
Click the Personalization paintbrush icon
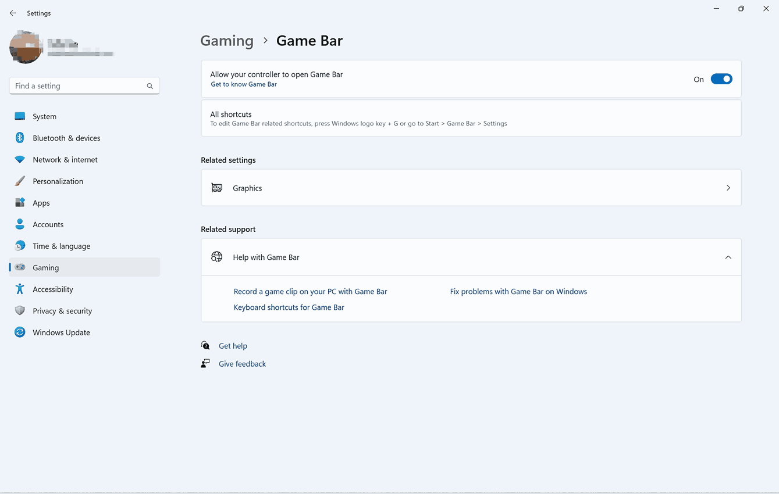(20, 181)
